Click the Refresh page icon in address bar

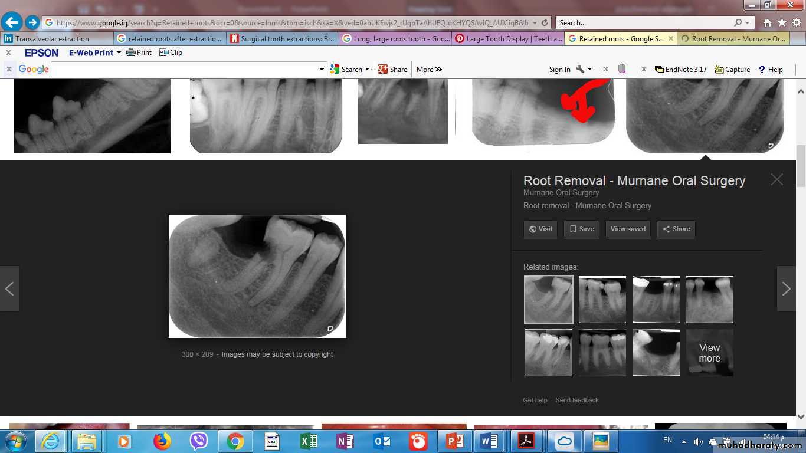click(545, 23)
